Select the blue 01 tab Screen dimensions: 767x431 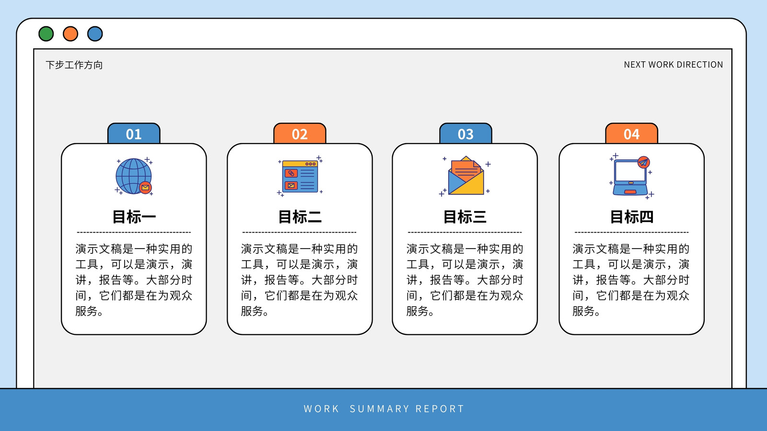tap(134, 134)
